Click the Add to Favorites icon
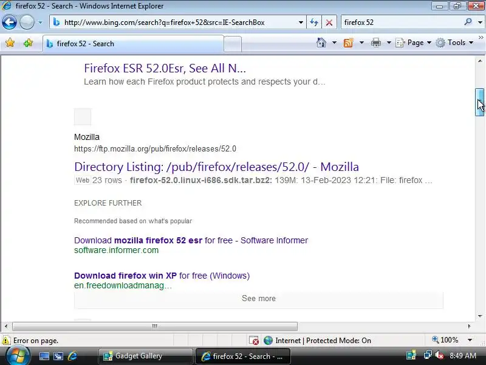Screen dimensions: 486x365 (x=28, y=43)
